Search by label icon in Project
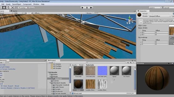 131,63
